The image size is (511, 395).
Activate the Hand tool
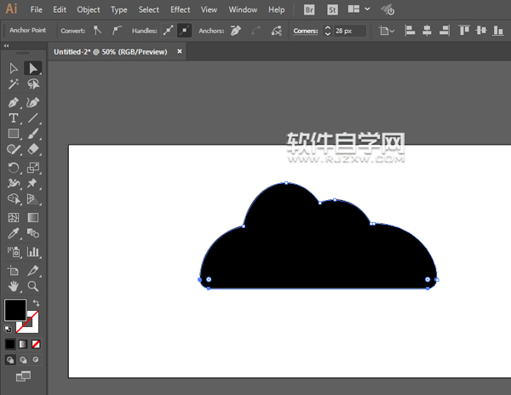[x=14, y=286]
